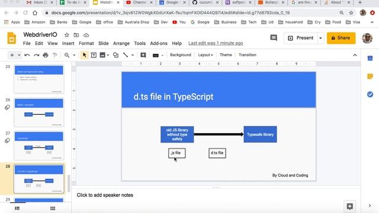Screen dimensions: 379x213
Task: Open the input tools keyboard icon
Action: 155,55
